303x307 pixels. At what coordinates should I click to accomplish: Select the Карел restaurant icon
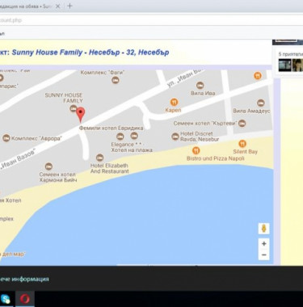coord(175,102)
